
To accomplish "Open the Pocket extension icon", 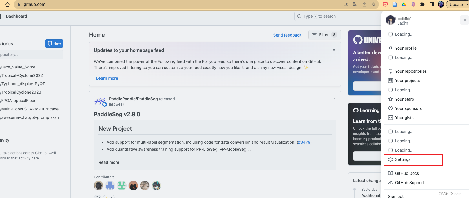I will 385,4.
